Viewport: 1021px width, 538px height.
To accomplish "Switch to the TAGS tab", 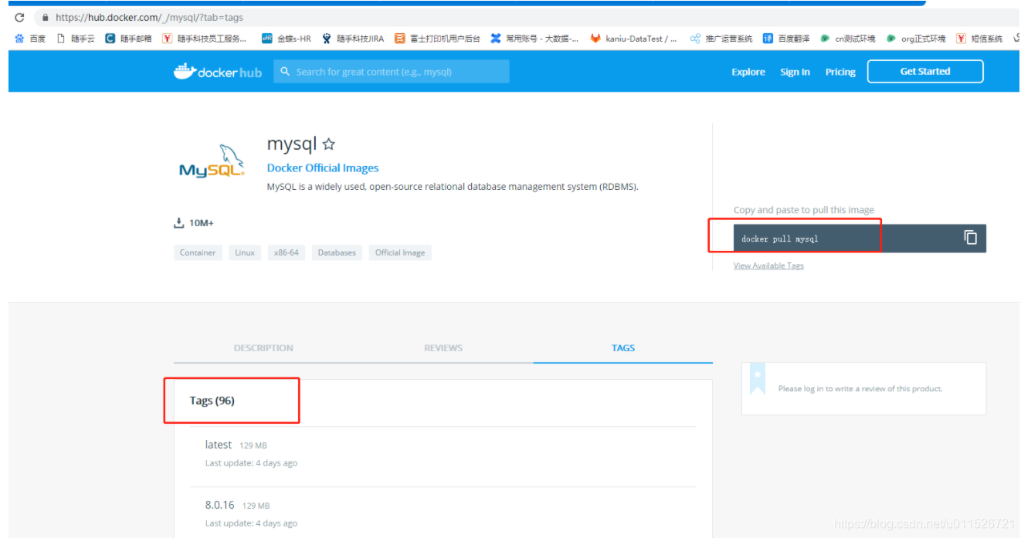I will click(x=623, y=348).
